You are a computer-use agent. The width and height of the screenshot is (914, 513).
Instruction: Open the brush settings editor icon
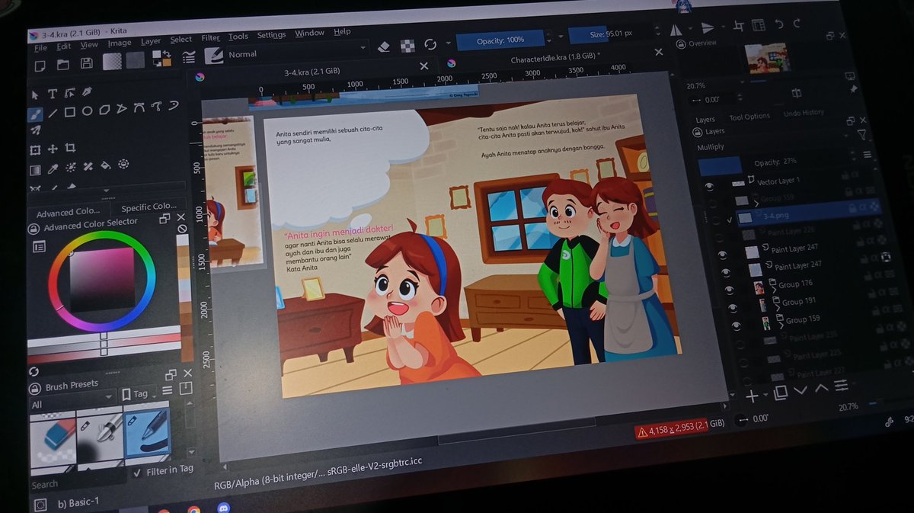pyautogui.click(x=188, y=56)
